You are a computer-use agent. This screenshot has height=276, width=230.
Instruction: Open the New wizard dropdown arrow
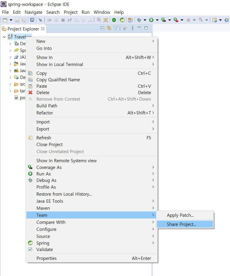click(x=11, y=20)
